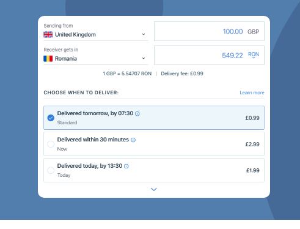Choose Delivered within 30 minutes radio option
Image resolution: width=300 pixels, height=229 pixels.
(x=51, y=144)
